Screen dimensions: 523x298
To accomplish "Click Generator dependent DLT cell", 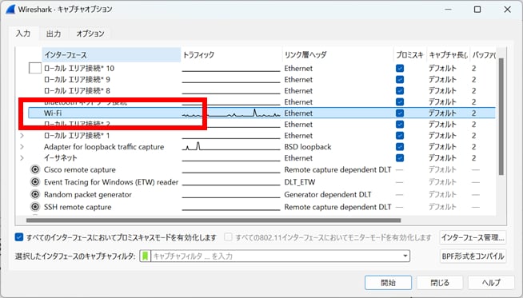I will [328, 194].
